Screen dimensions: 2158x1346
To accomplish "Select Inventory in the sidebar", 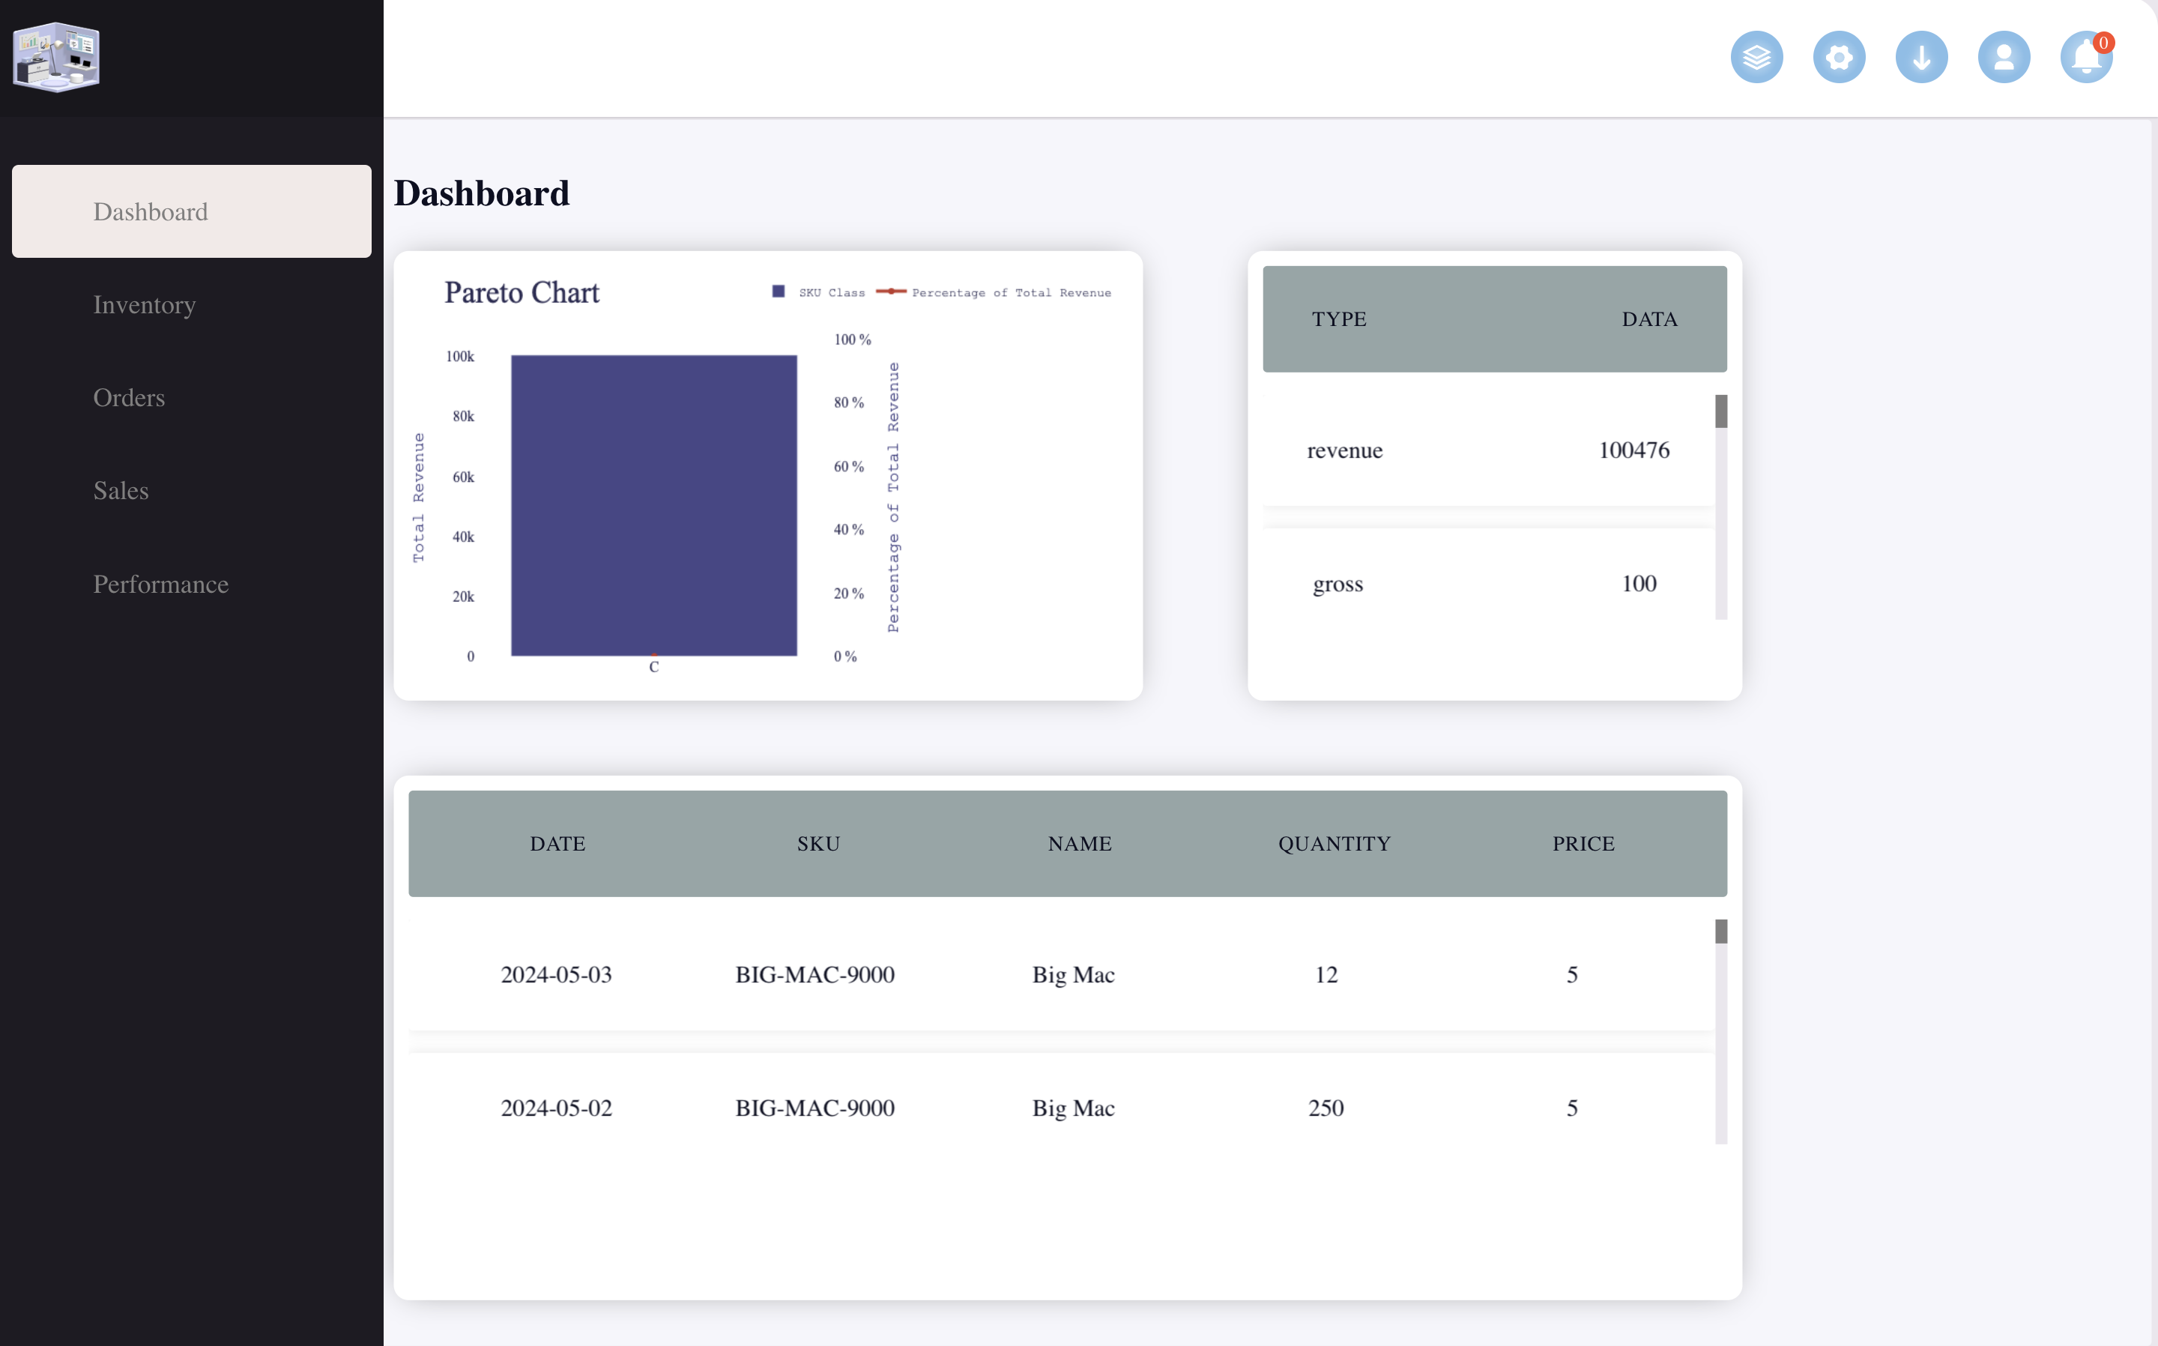I will [144, 304].
